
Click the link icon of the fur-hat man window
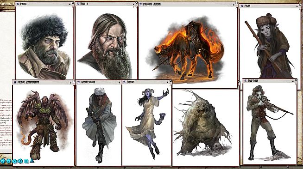coord(18,4)
